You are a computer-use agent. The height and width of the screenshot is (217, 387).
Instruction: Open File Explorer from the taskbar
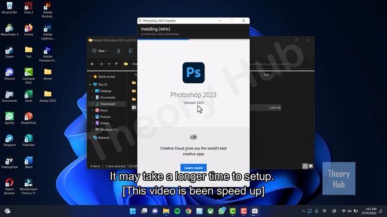coord(166,211)
